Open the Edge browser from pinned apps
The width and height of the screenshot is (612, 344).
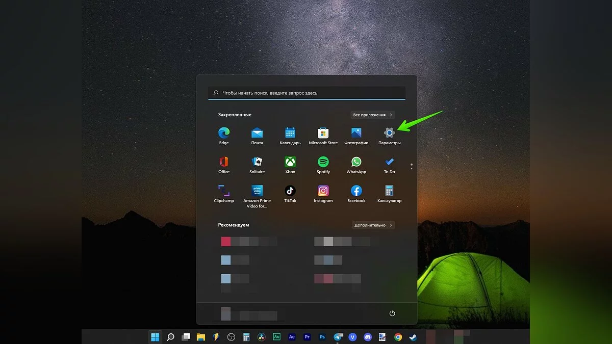click(x=223, y=134)
